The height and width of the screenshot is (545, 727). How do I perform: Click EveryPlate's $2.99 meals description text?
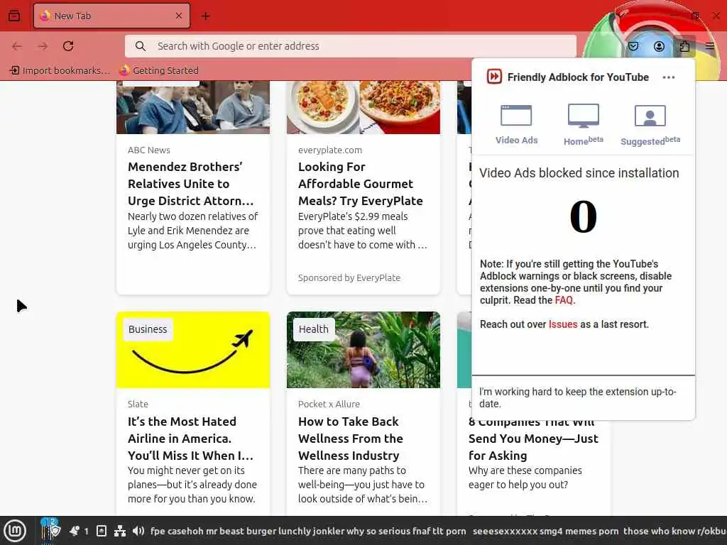tap(362, 231)
